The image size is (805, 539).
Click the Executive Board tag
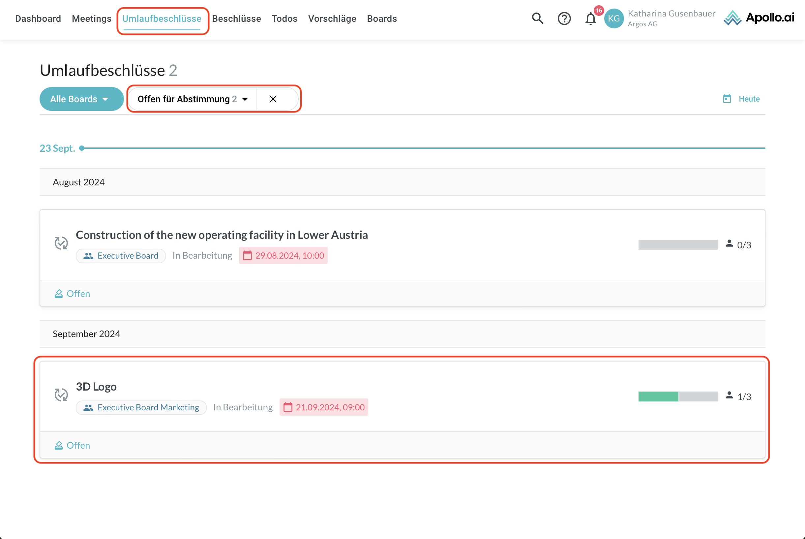(121, 256)
